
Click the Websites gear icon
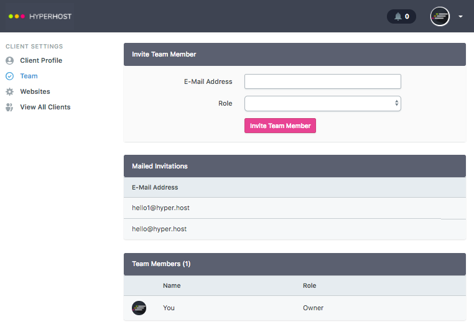tap(10, 91)
